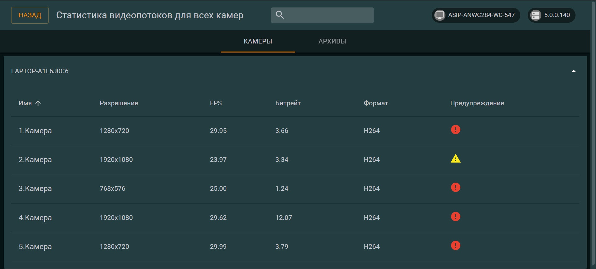Sort the table by Битрейт column
Screen dimensions: 596x269
point(288,103)
